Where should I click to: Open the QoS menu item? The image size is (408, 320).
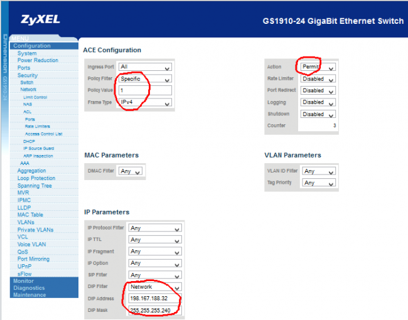(23, 252)
